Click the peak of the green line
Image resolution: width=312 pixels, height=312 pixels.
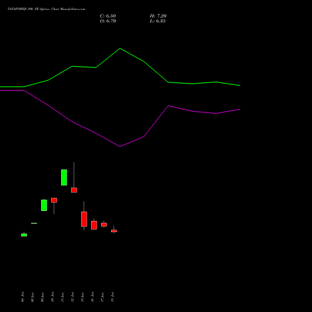[x=120, y=49]
